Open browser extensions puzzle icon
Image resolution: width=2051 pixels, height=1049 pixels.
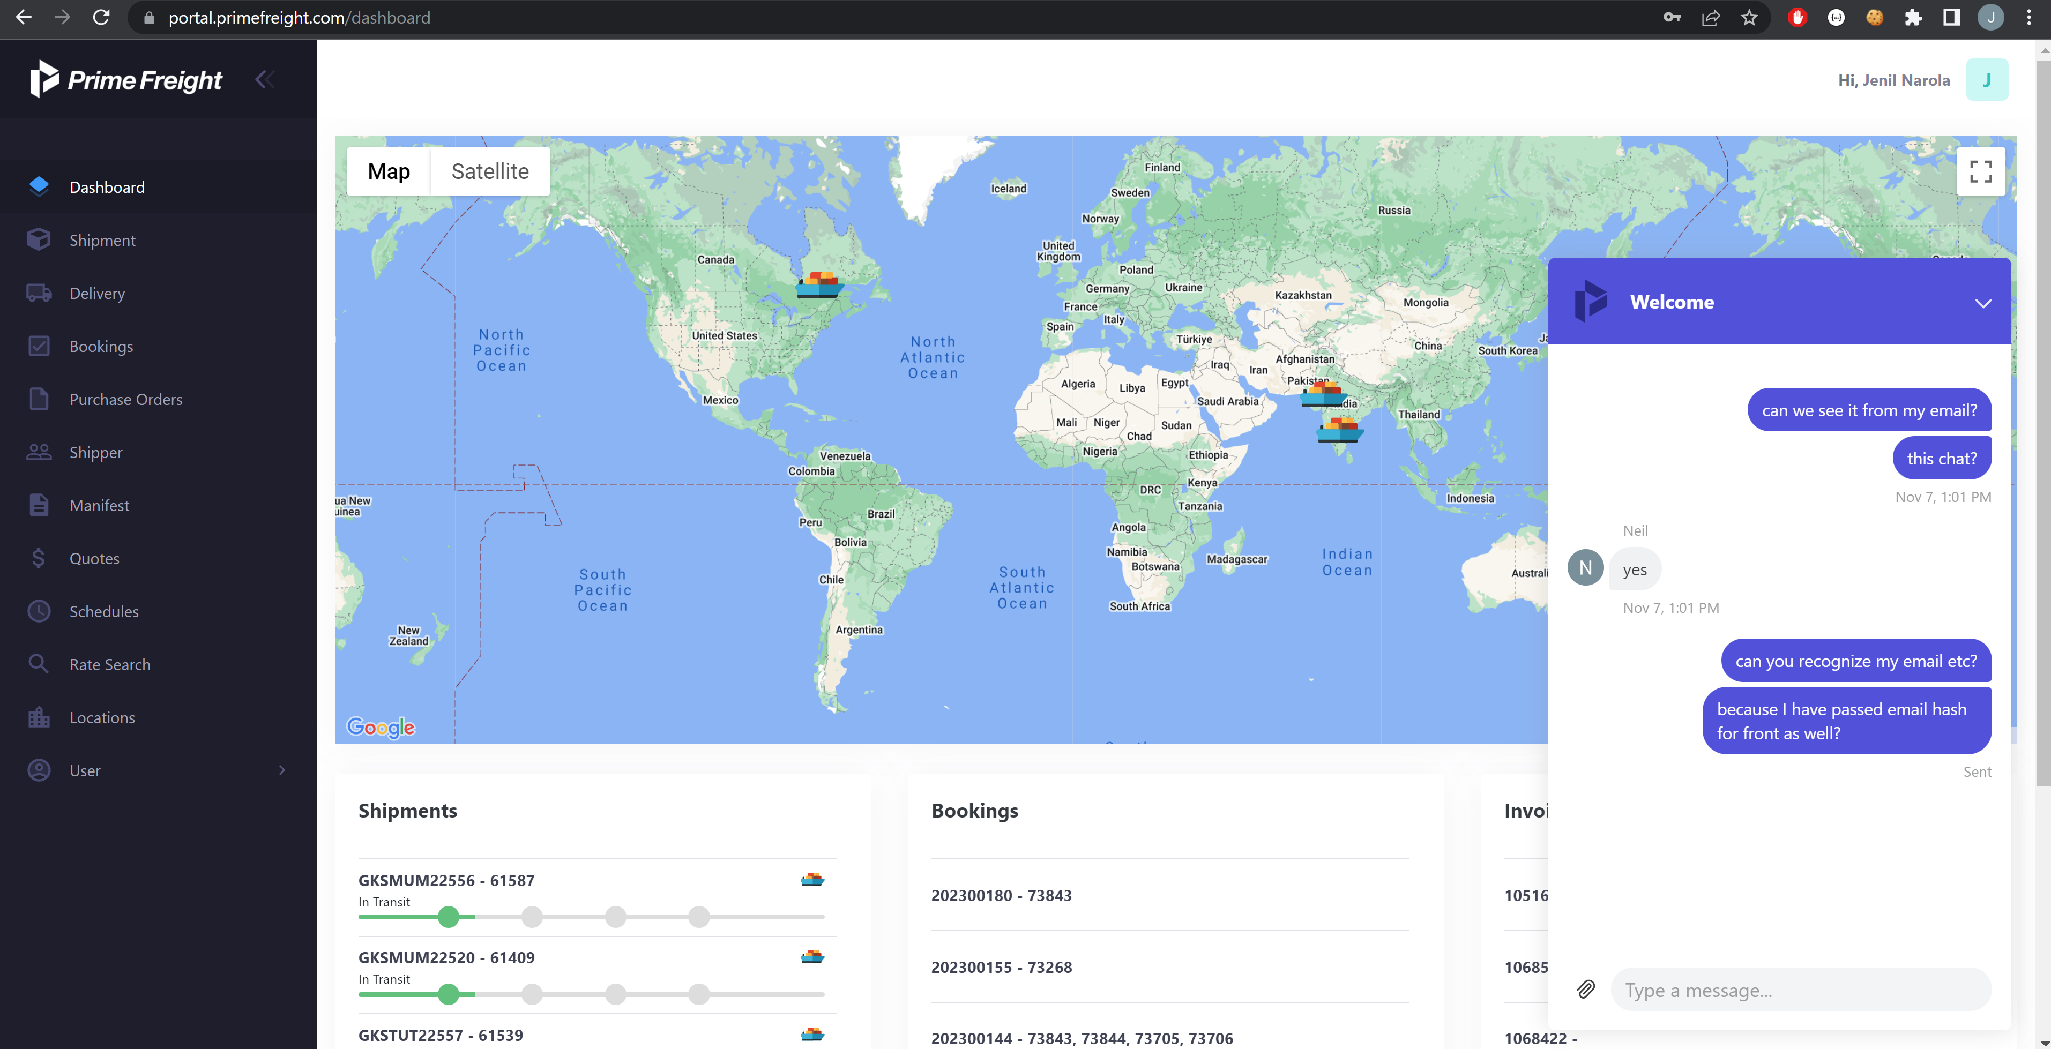pyautogui.click(x=1912, y=18)
